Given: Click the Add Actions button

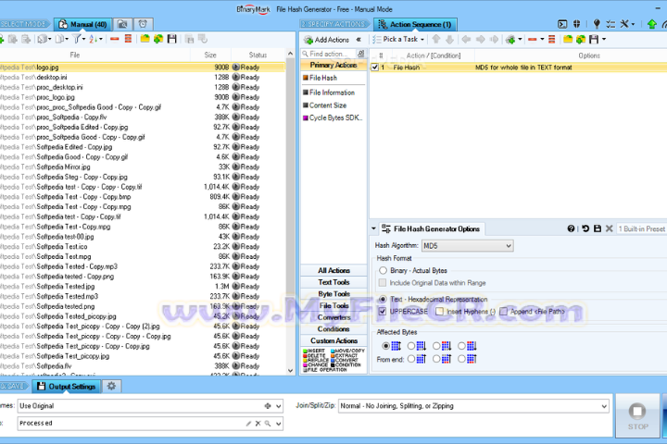Looking at the screenshot, I should [x=327, y=40].
